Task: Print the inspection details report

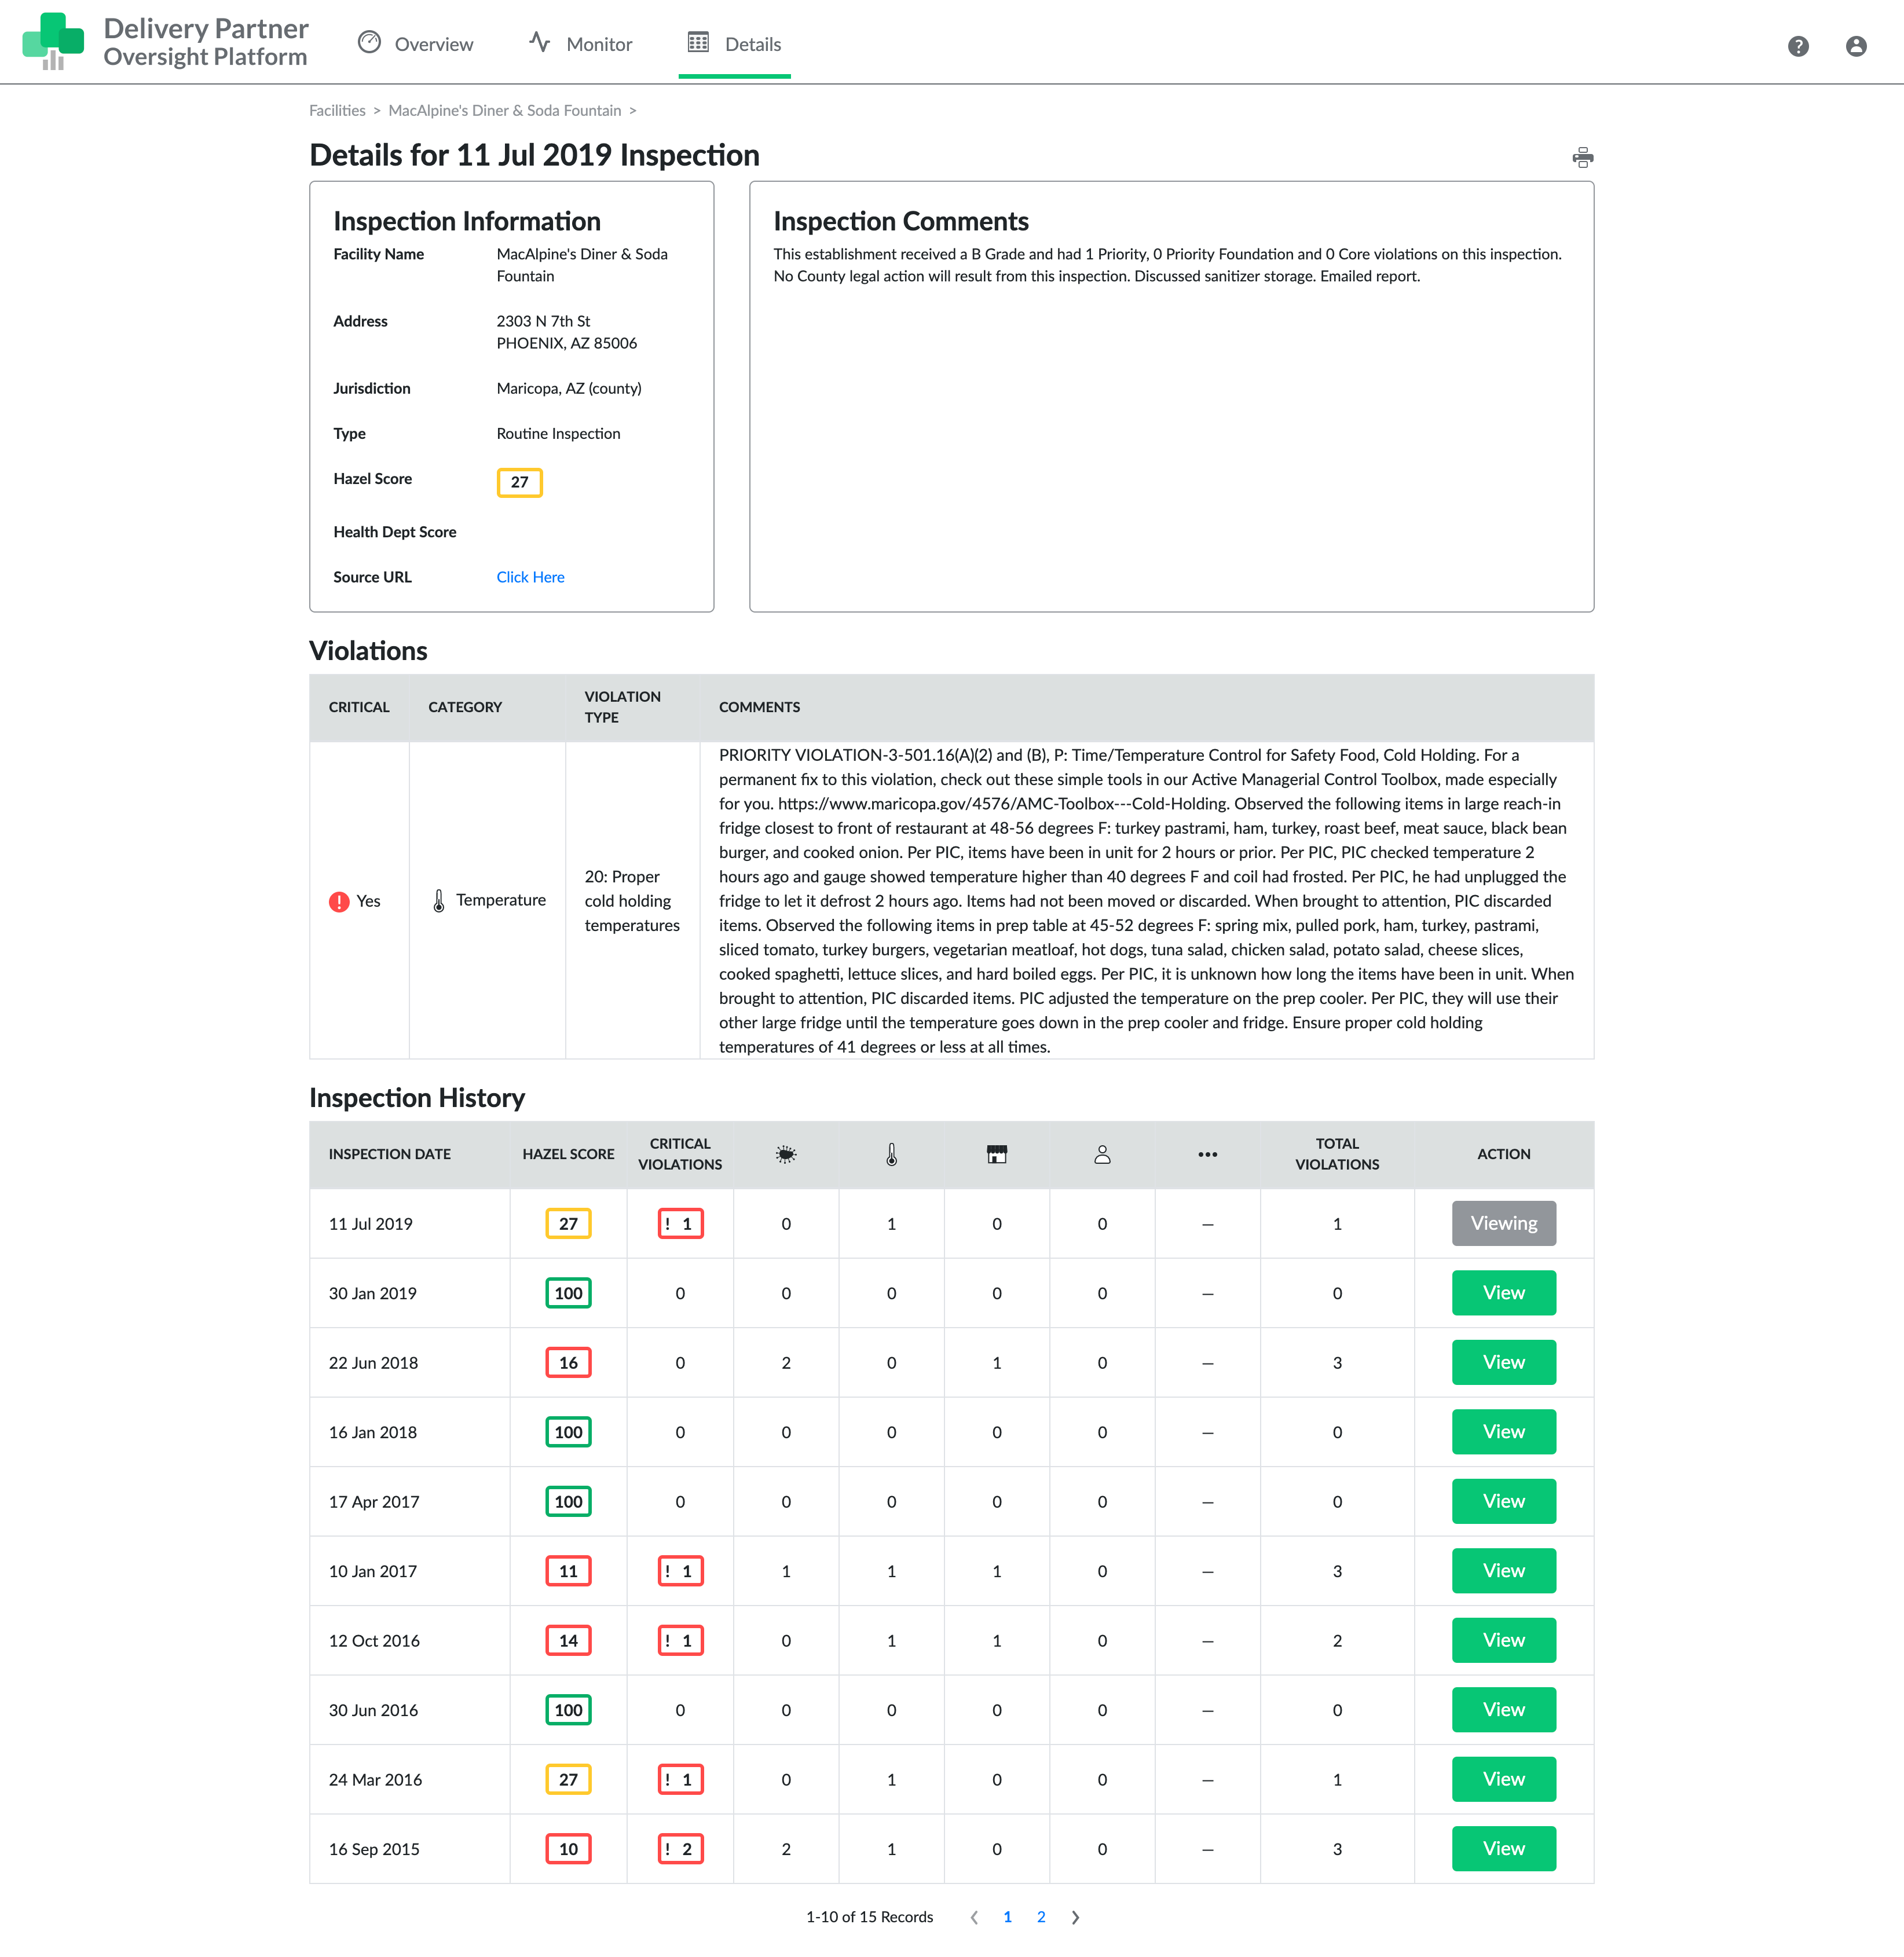Action: click(x=1582, y=157)
